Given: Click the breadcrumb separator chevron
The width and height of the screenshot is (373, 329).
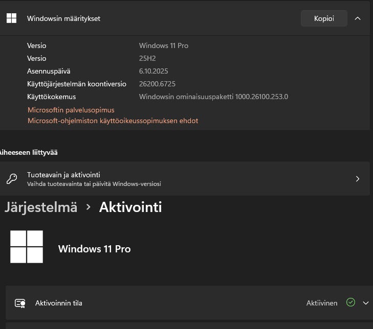Looking at the screenshot, I should tap(88, 207).
